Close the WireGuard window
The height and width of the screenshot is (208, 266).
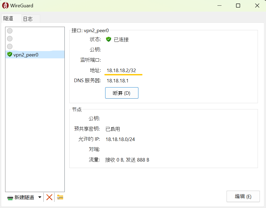(257, 6)
